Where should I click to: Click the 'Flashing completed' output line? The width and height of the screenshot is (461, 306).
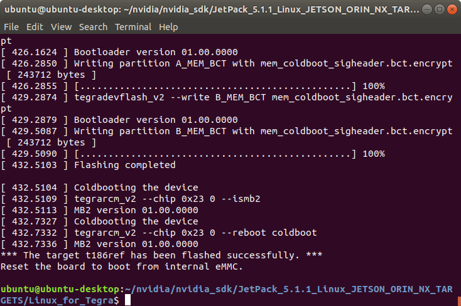point(88,165)
